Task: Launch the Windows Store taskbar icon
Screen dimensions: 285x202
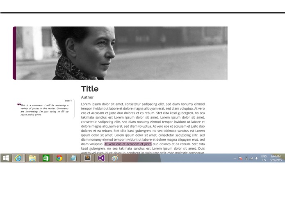Action: pos(46,158)
